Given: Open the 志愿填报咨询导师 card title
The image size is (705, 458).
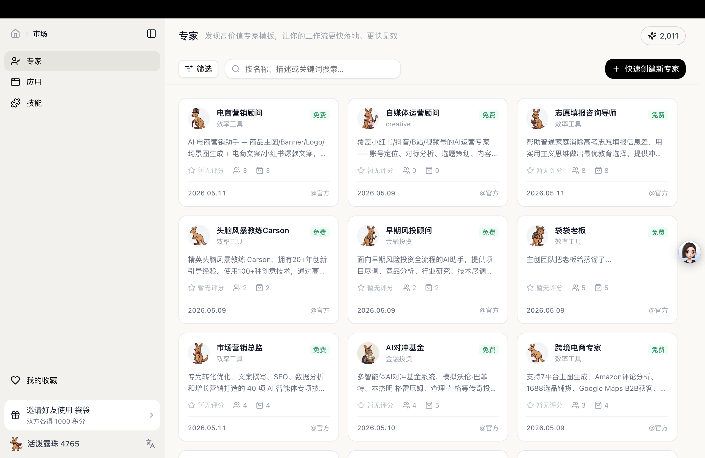Looking at the screenshot, I should click(x=586, y=113).
